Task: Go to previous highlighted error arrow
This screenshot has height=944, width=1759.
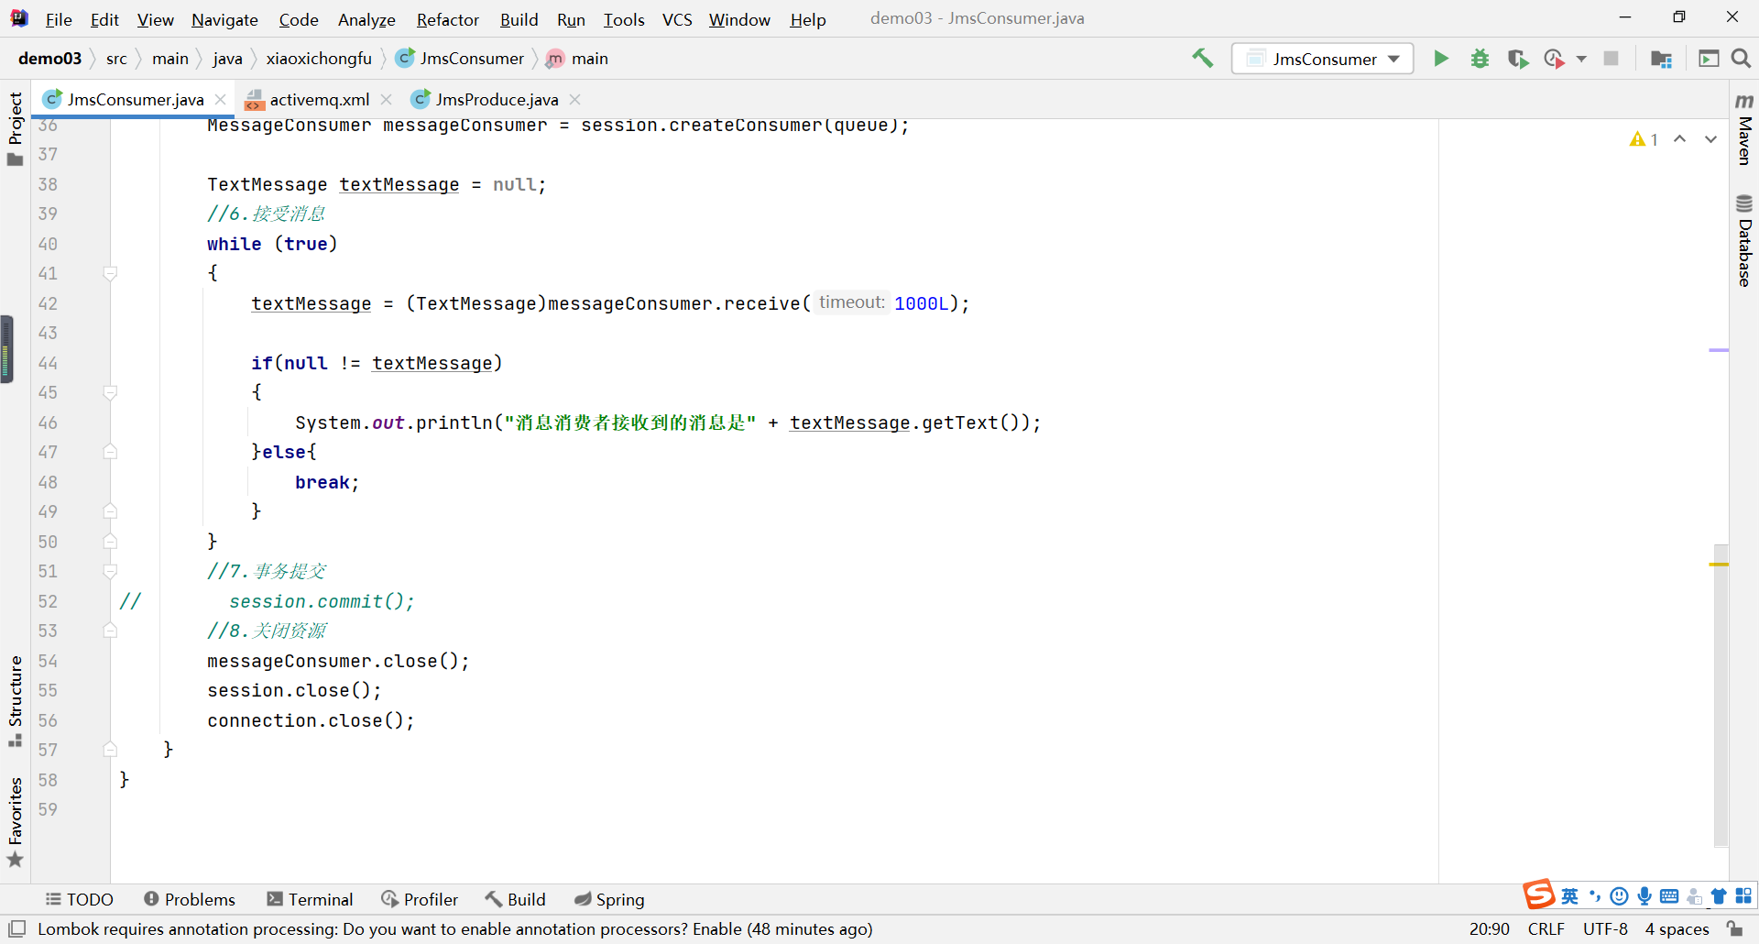Action: coord(1679,139)
